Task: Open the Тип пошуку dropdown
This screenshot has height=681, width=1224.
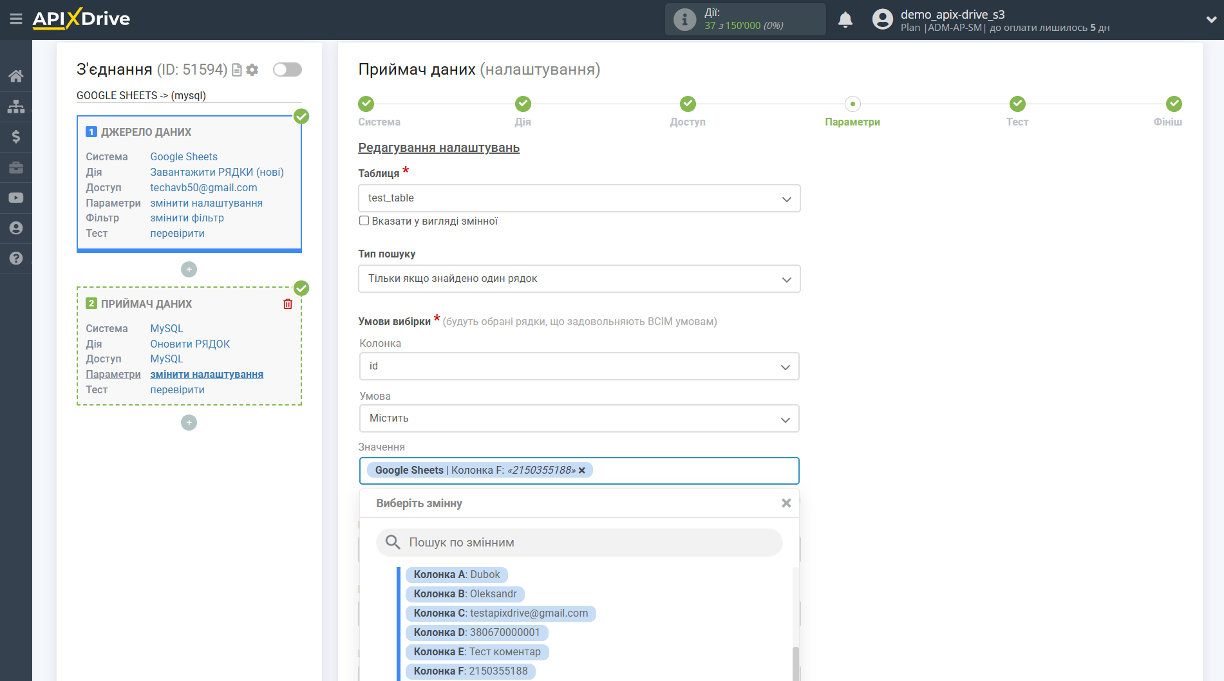Action: tap(579, 279)
